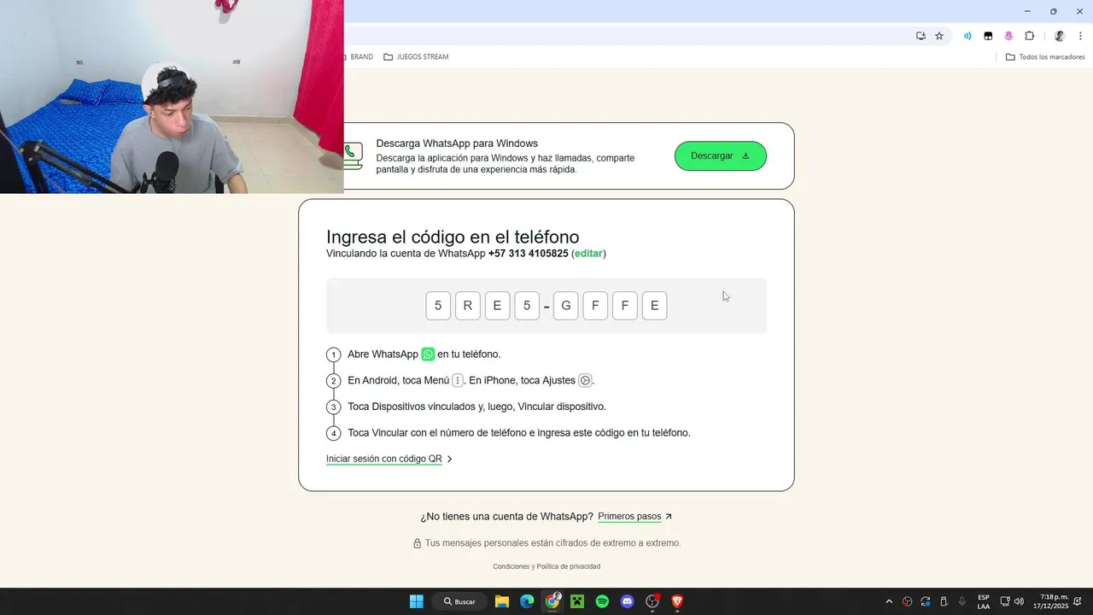Open the JUEGOS STREAM bookmark folder
1093x615 pixels.
[416, 57]
